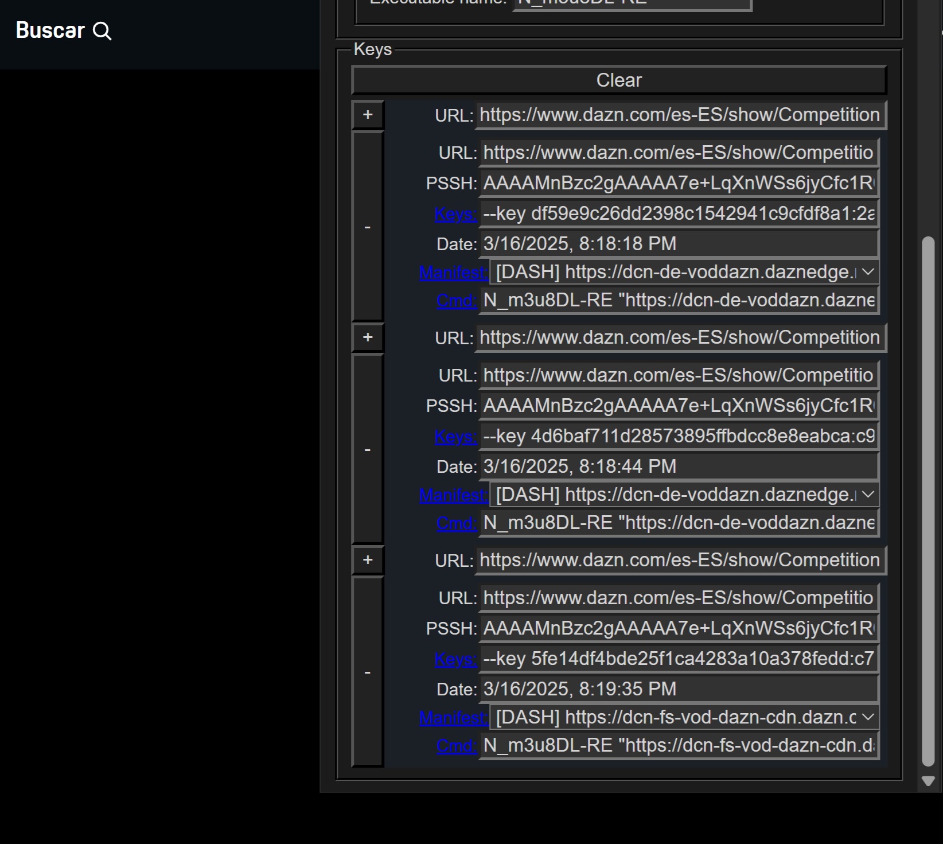Viewport: 943px width, 844px height.
Task: Click the Clear button in the Keys section
Action: [x=619, y=80]
